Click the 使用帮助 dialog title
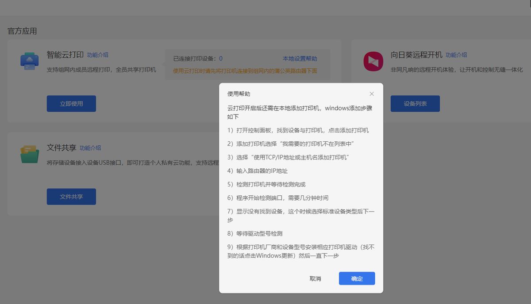 point(239,94)
